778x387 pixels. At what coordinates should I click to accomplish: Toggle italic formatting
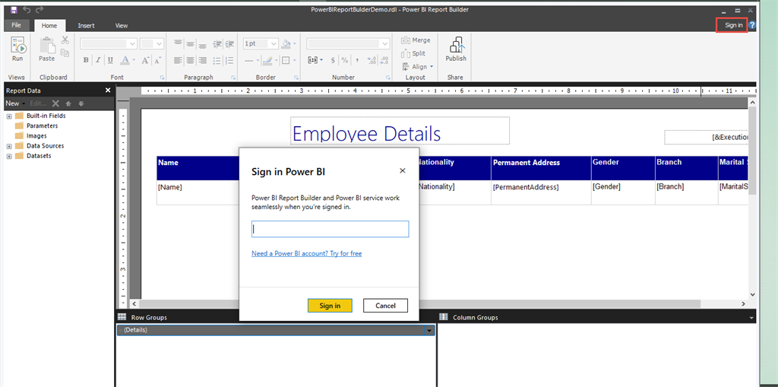[x=98, y=60]
